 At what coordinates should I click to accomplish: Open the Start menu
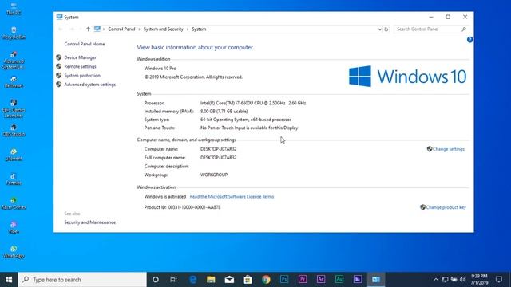[9, 280]
